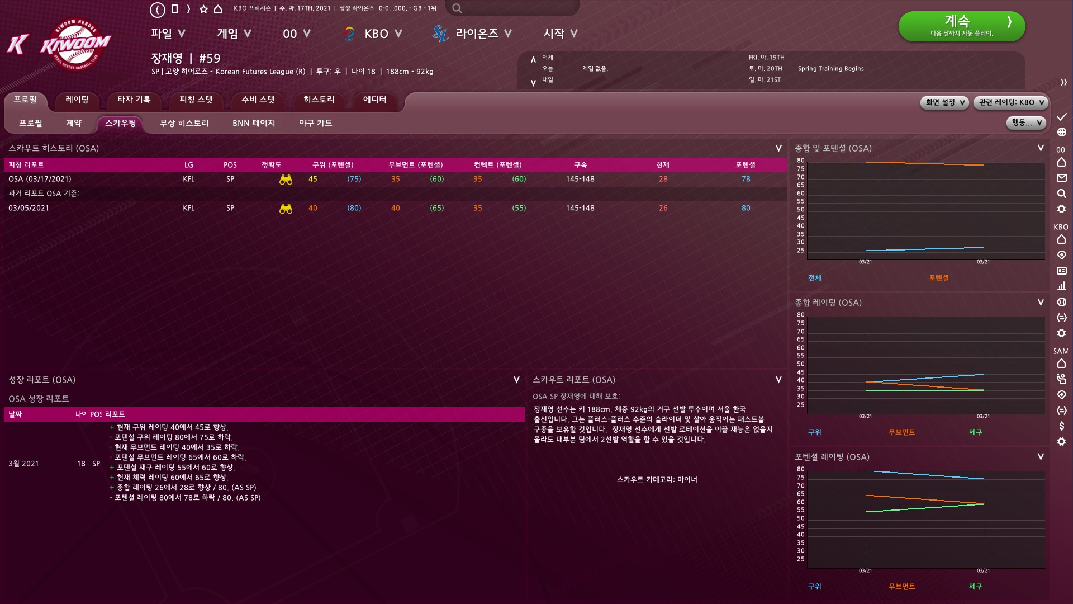The image size is (1073, 604).
Task: Click the star bookmark icon
Action: coord(203,9)
